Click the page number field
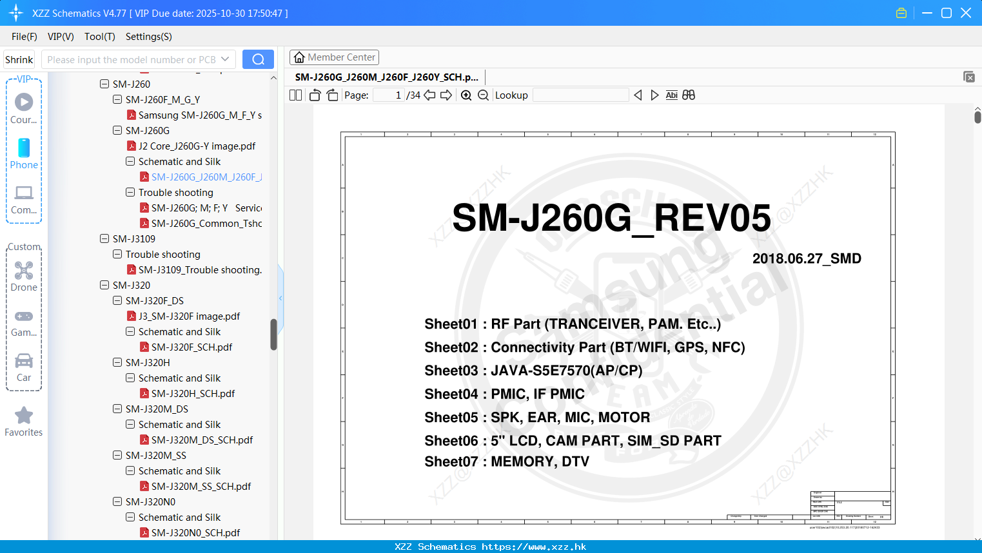 [x=389, y=95]
